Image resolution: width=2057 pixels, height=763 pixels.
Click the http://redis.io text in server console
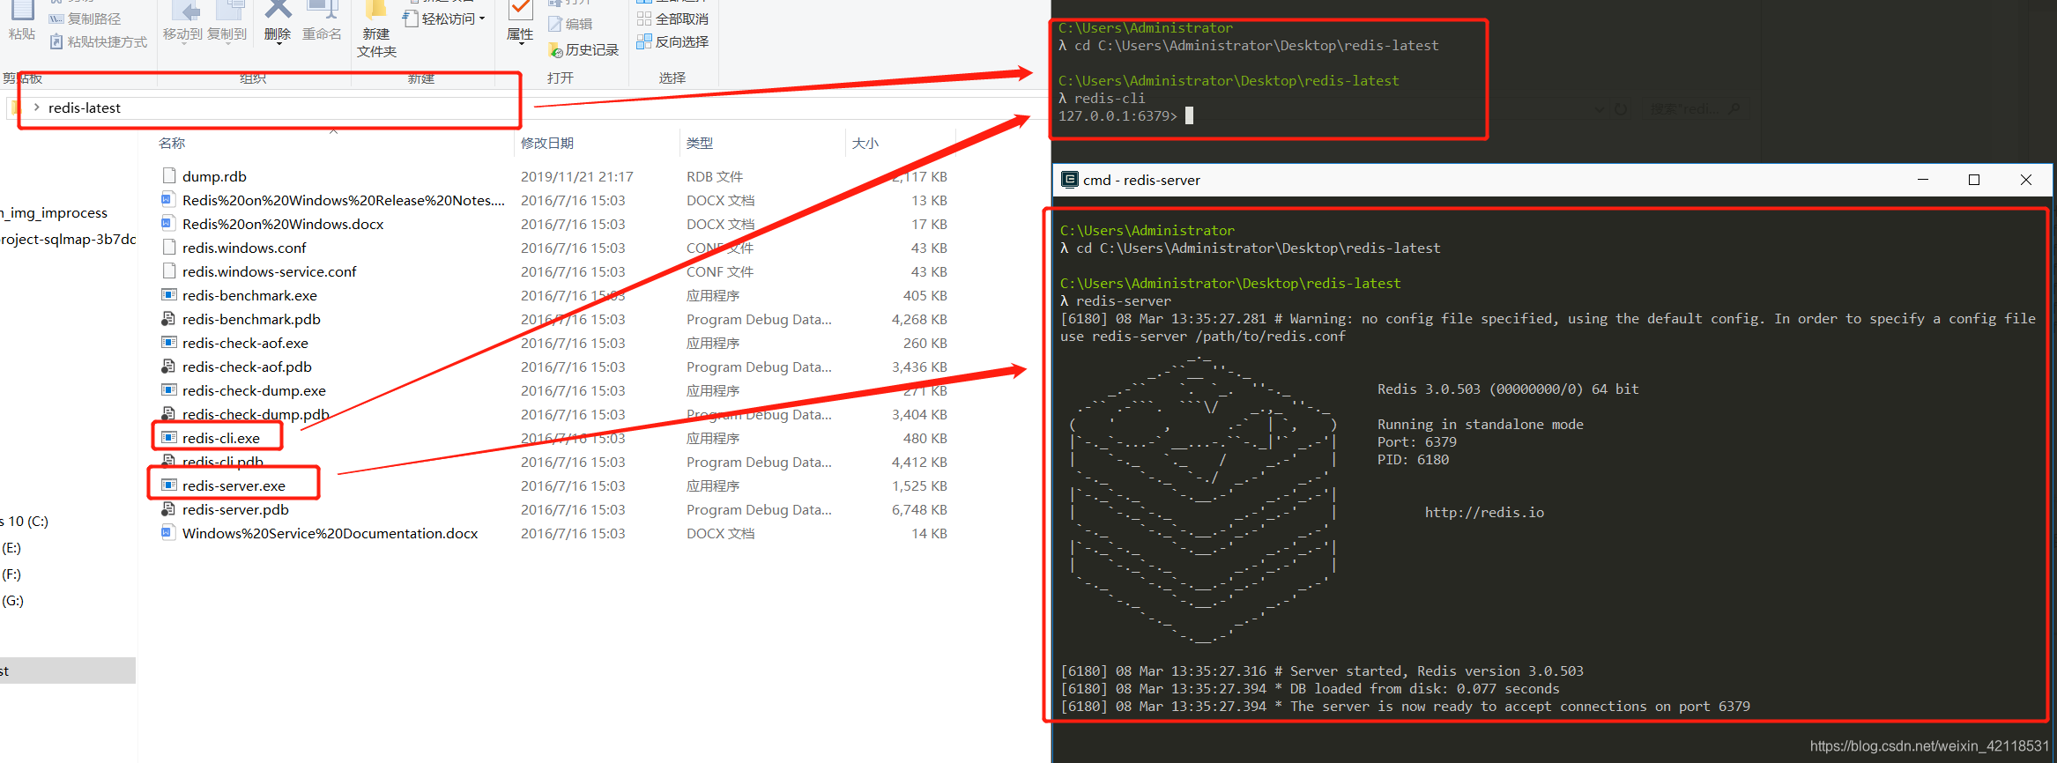1484,513
